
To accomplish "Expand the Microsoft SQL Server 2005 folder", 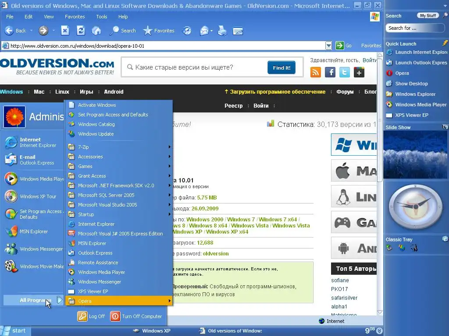I will click(119, 195).
